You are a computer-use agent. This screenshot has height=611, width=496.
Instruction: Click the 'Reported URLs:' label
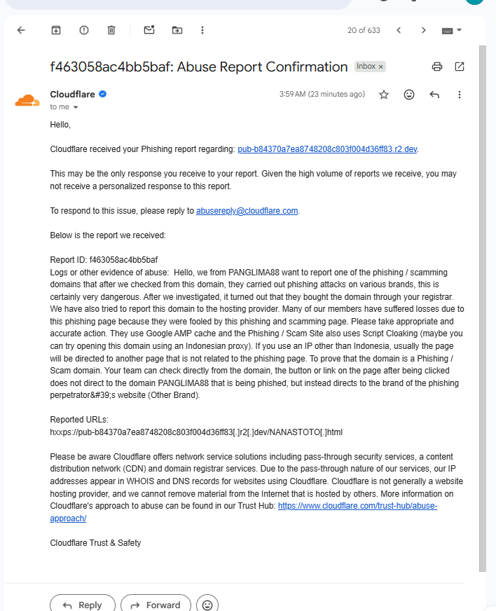tap(79, 420)
